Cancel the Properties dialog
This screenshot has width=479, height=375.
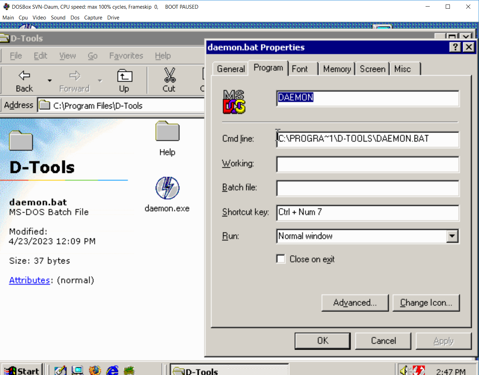tap(383, 341)
